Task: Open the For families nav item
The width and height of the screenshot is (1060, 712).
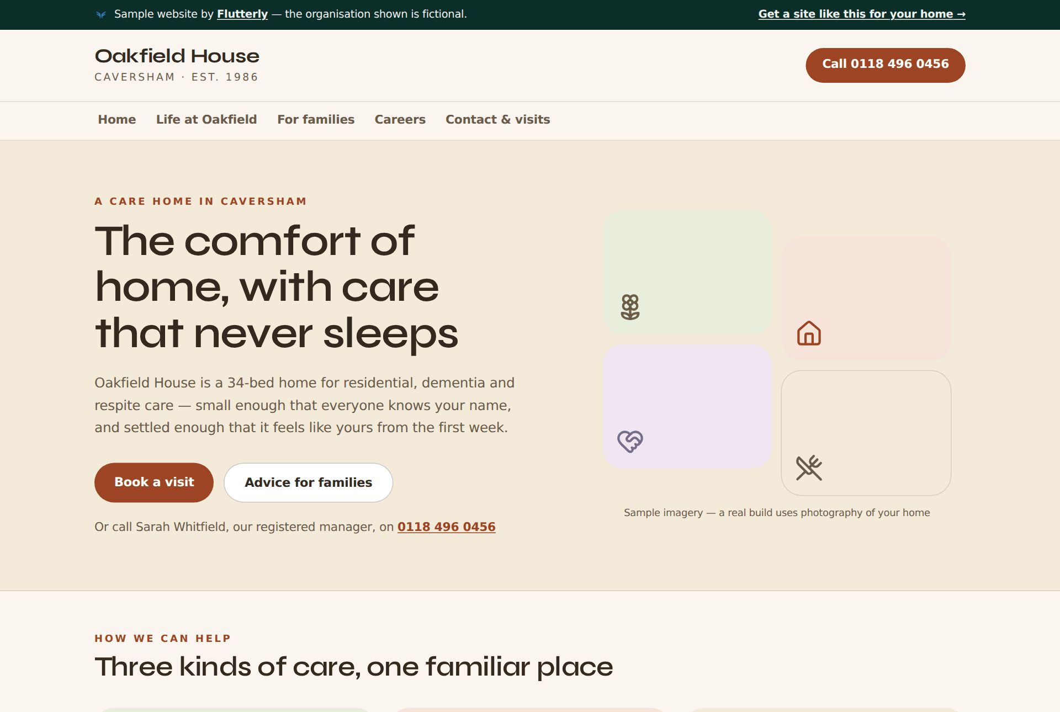Action: (316, 119)
